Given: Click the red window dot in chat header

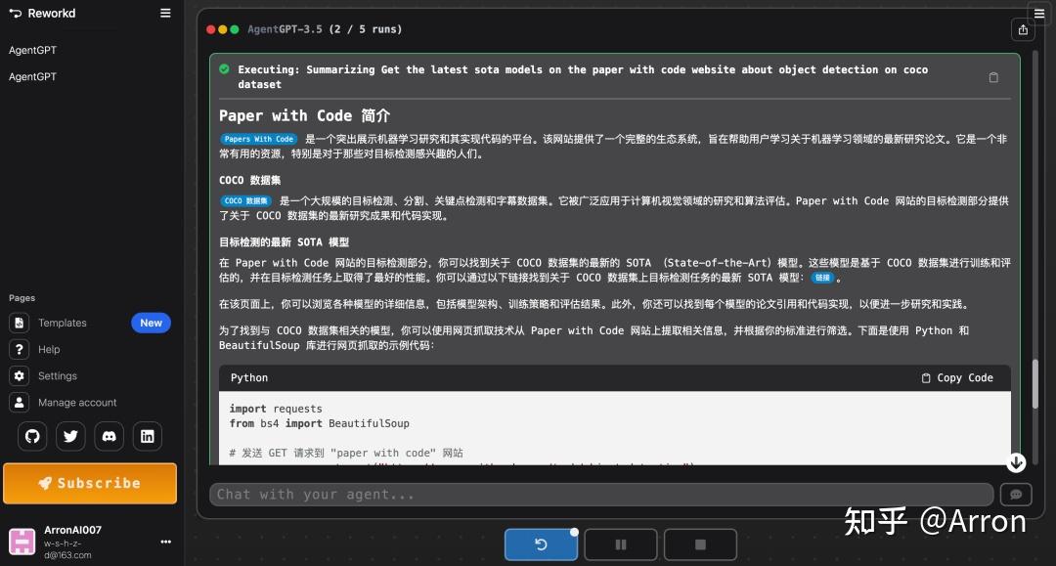Looking at the screenshot, I should [x=211, y=29].
